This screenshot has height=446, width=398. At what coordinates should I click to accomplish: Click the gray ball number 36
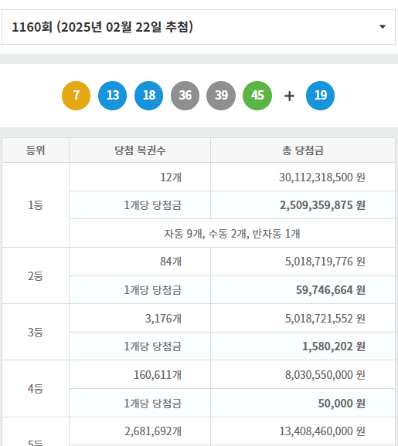coord(185,96)
